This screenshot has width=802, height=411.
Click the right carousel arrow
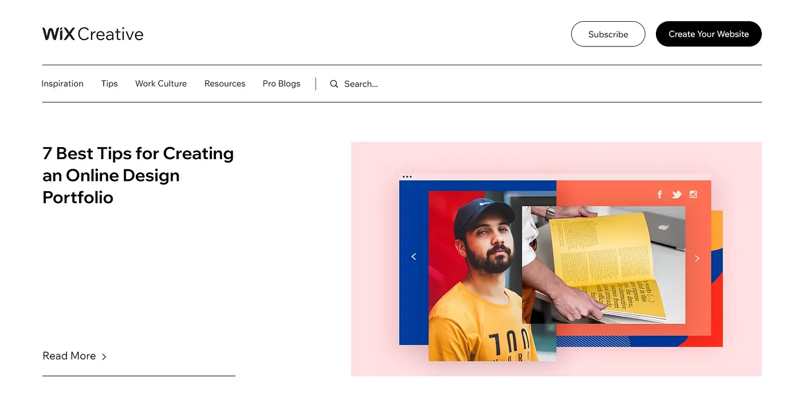[x=697, y=259]
